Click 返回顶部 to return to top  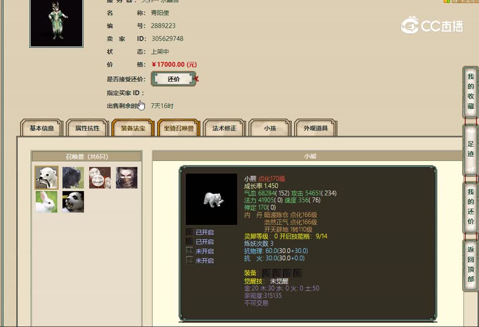[x=470, y=264]
